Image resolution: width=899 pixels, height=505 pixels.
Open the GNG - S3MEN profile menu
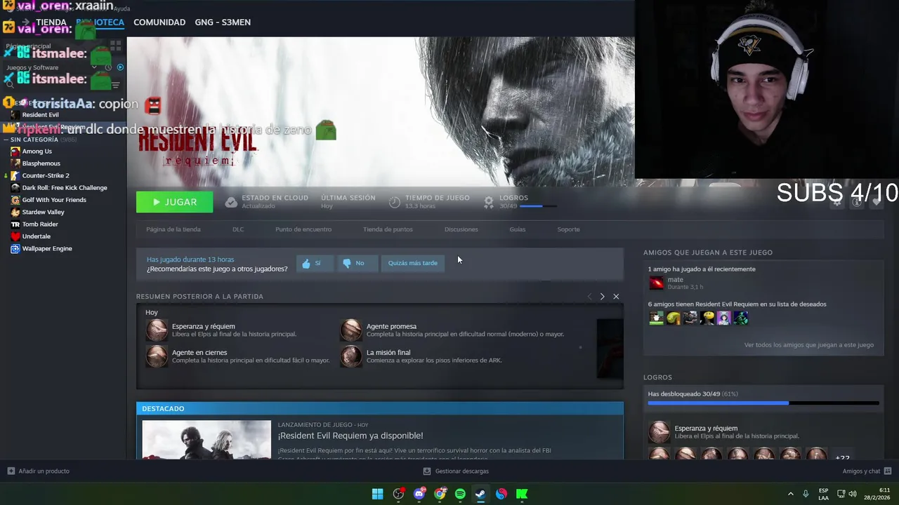pyautogui.click(x=223, y=22)
